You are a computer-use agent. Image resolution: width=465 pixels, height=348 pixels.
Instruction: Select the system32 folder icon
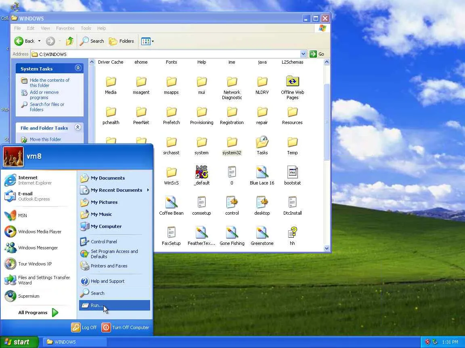pyautogui.click(x=232, y=142)
